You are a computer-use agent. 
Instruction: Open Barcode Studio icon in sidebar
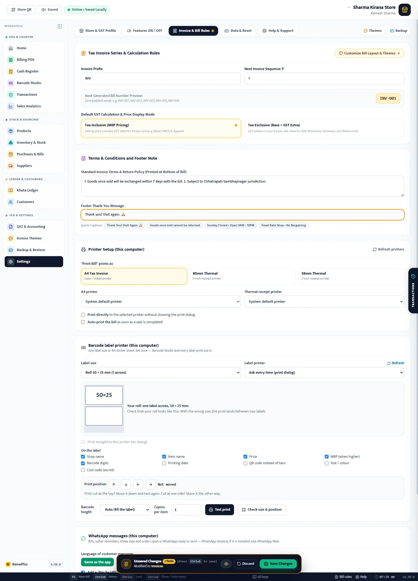(x=11, y=83)
